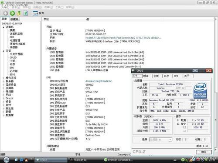Expand the 操作系统 tree node
The image size is (218, 163).
click(x=3, y=78)
